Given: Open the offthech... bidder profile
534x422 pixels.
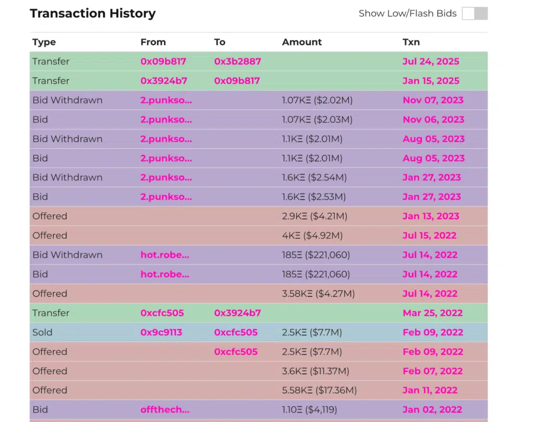Looking at the screenshot, I should click(165, 409).
